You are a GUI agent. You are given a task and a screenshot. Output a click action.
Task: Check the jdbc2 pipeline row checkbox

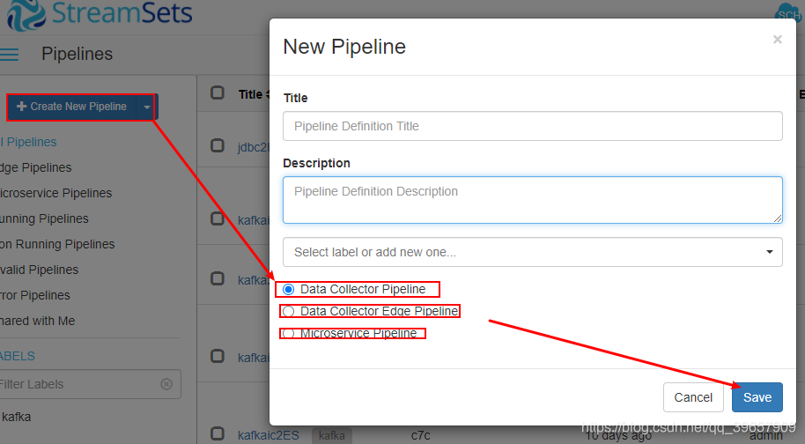218,145
